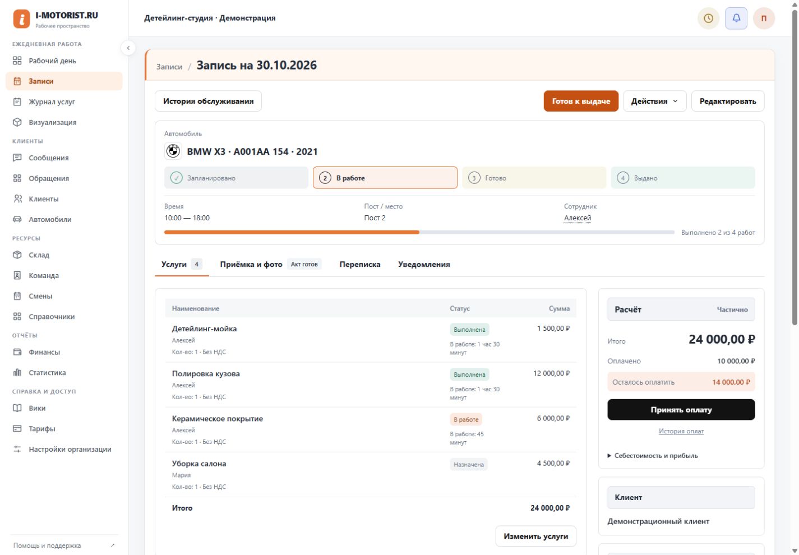
Task: Select the Выдано status step
Action: [683, 178]
